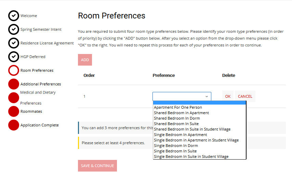Pick Single Bedroom In Suite option
Viewport: 292px width, 177px height.
click(175, 151)
